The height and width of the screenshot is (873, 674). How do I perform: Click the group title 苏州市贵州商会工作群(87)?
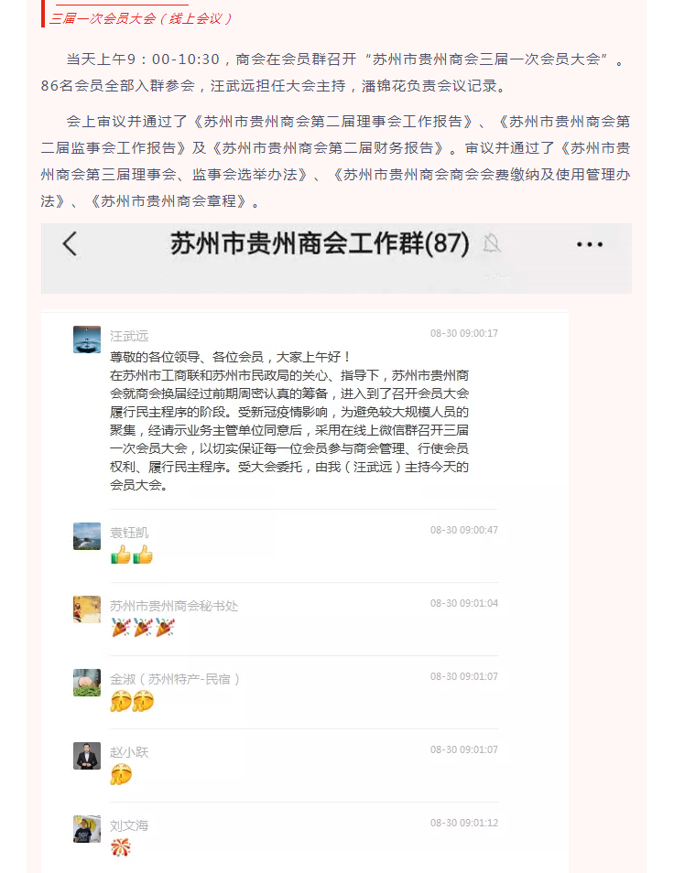[x=320, y=243]
